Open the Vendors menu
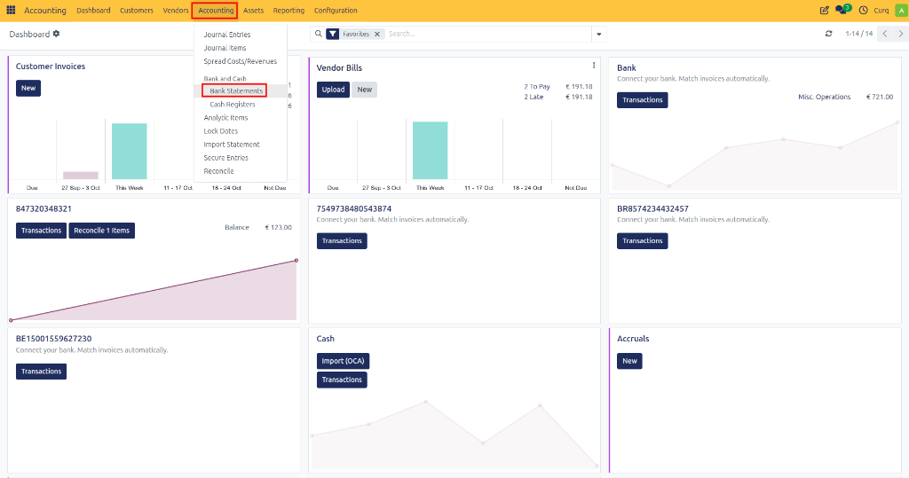909x478 pixels. 176,11
